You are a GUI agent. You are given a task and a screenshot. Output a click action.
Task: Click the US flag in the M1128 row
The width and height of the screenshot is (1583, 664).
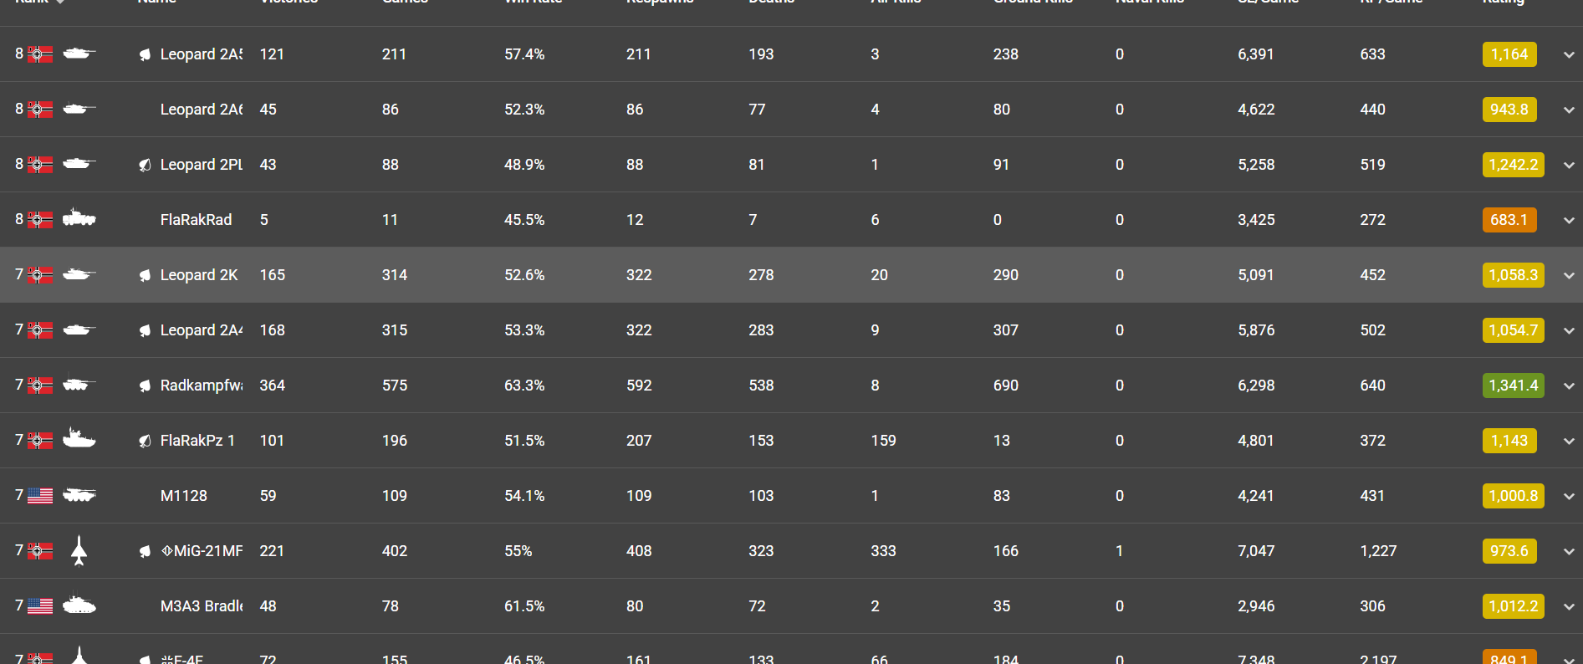(x=40, y=496)
